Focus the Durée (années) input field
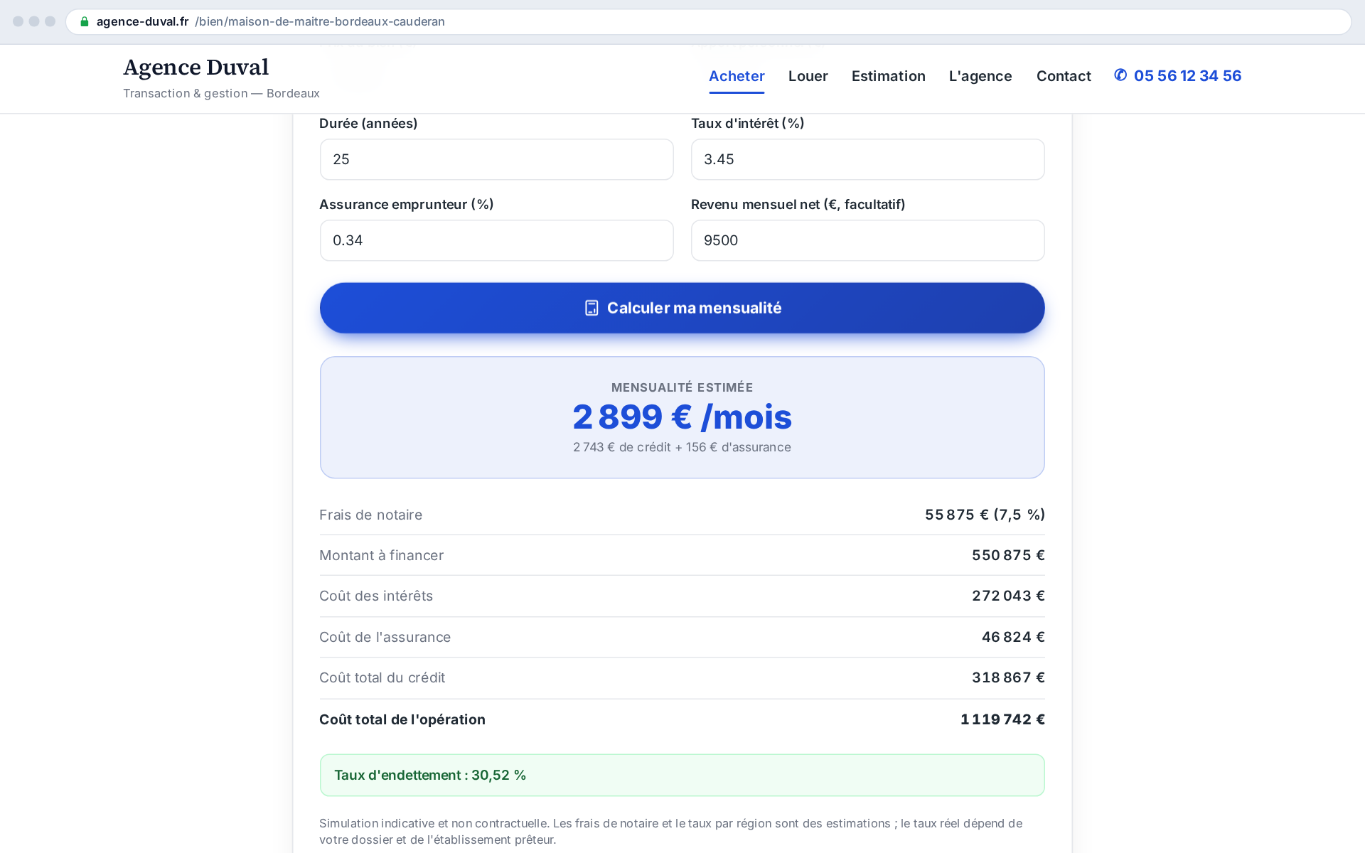The height and width of the screenshot is (853, 1365). (496, 159)
